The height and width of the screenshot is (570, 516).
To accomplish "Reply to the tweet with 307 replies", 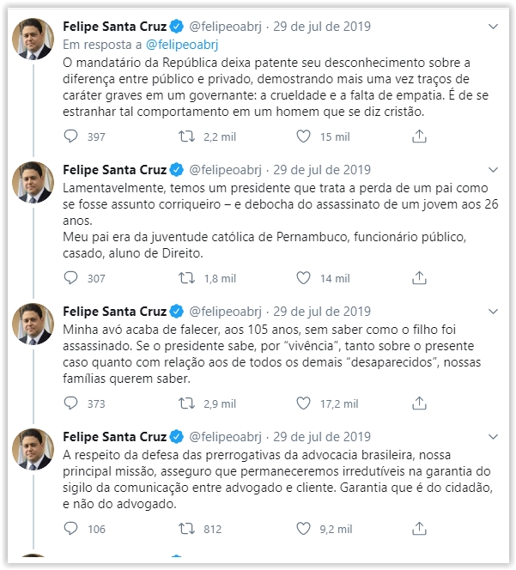I will (71, 278).
